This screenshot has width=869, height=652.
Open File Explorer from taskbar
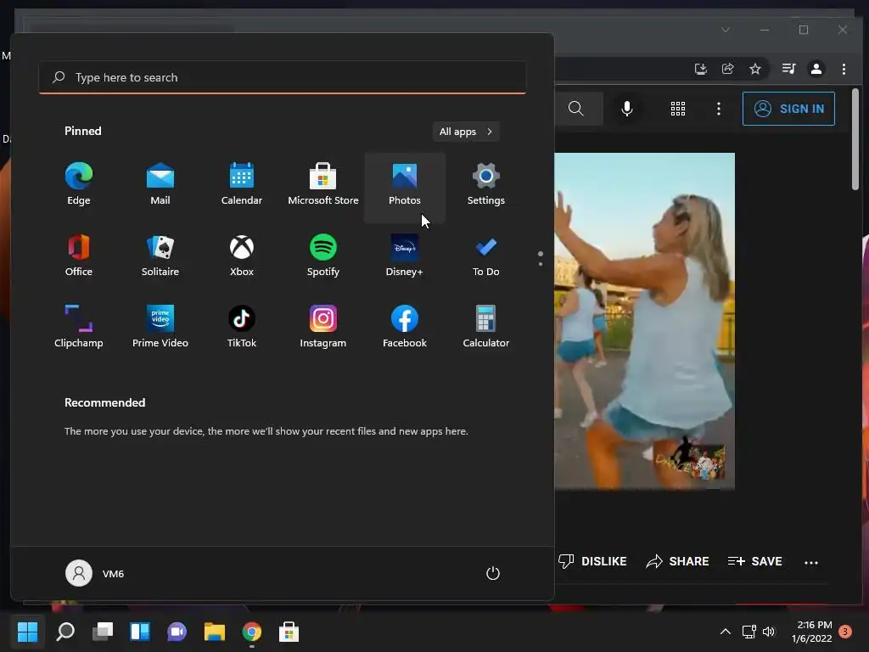(x=215, y=632)
